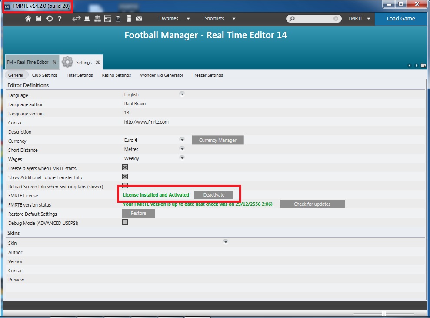Go to the Home icon in toolbar
Image resolution: width=430 pixels, height=318 pixels.
click(x=28, y=19)
